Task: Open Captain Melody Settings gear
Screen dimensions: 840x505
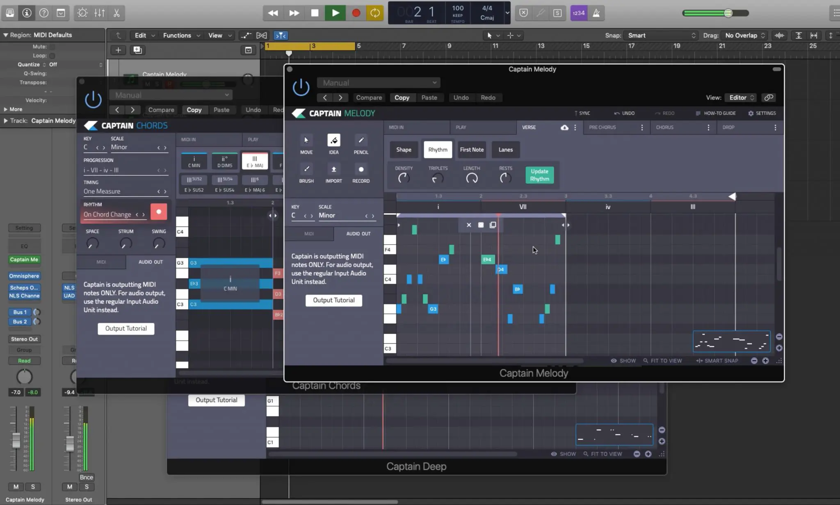Action: coord(751,113)
